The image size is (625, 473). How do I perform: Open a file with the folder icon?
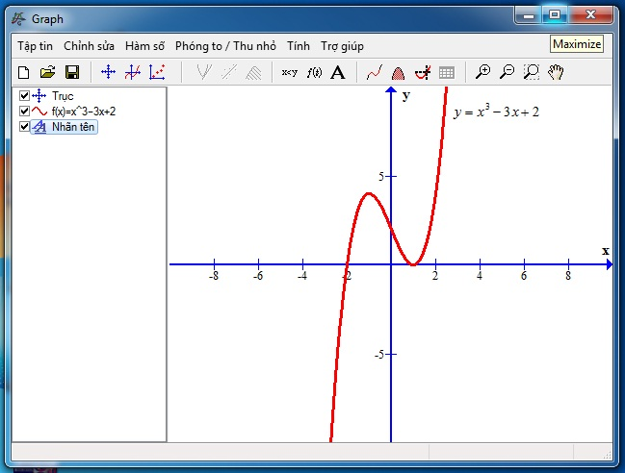(47, 72)
